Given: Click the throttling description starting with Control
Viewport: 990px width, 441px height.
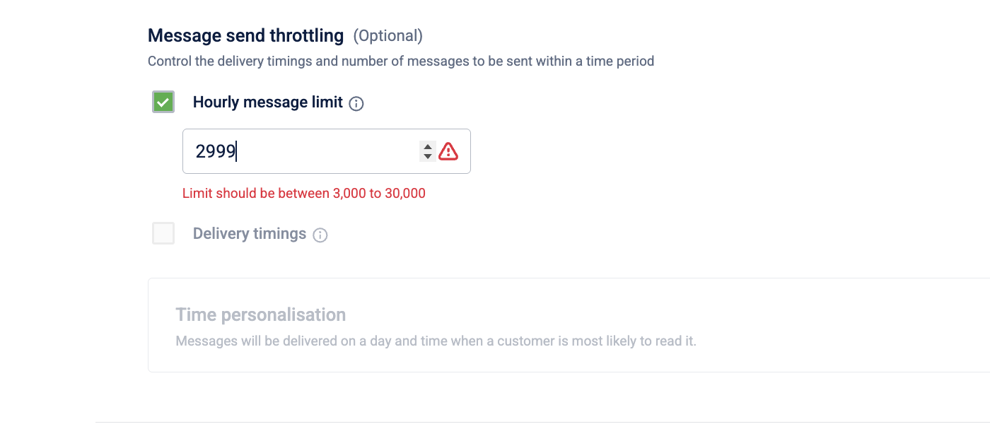Looking at the screenshot, I should 401,61.
